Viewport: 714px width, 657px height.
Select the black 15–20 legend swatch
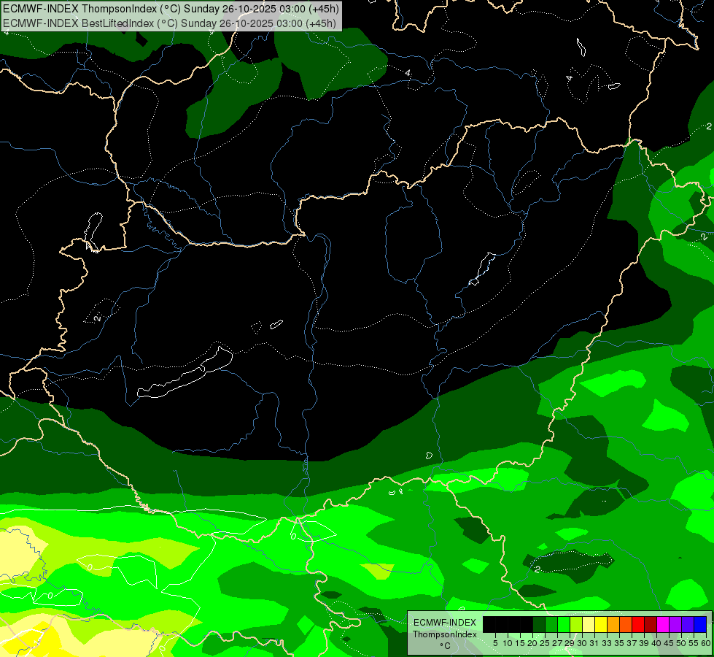pyautogui.click(x=527, y=624)
